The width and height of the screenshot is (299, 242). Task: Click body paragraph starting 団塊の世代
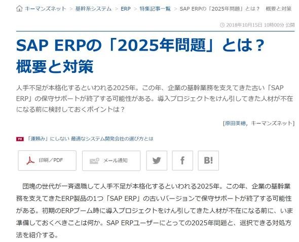tap(154, 211)
